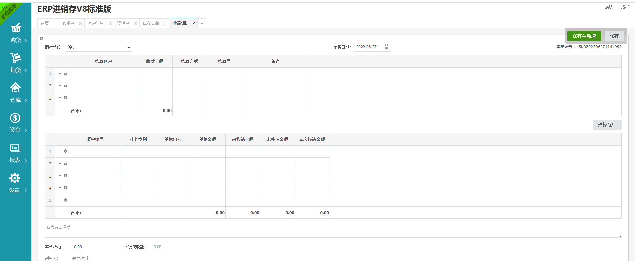
Task: Add a row after source document row 2
Action: tap(60, 163)
